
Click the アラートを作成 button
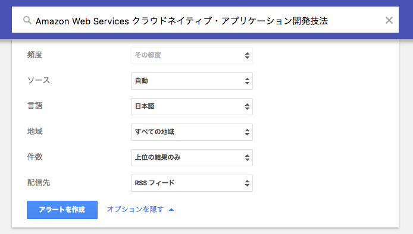pos(62,210)
